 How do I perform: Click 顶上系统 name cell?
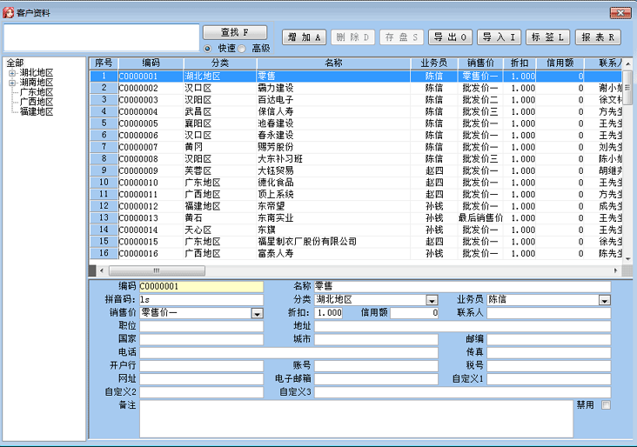333,195
